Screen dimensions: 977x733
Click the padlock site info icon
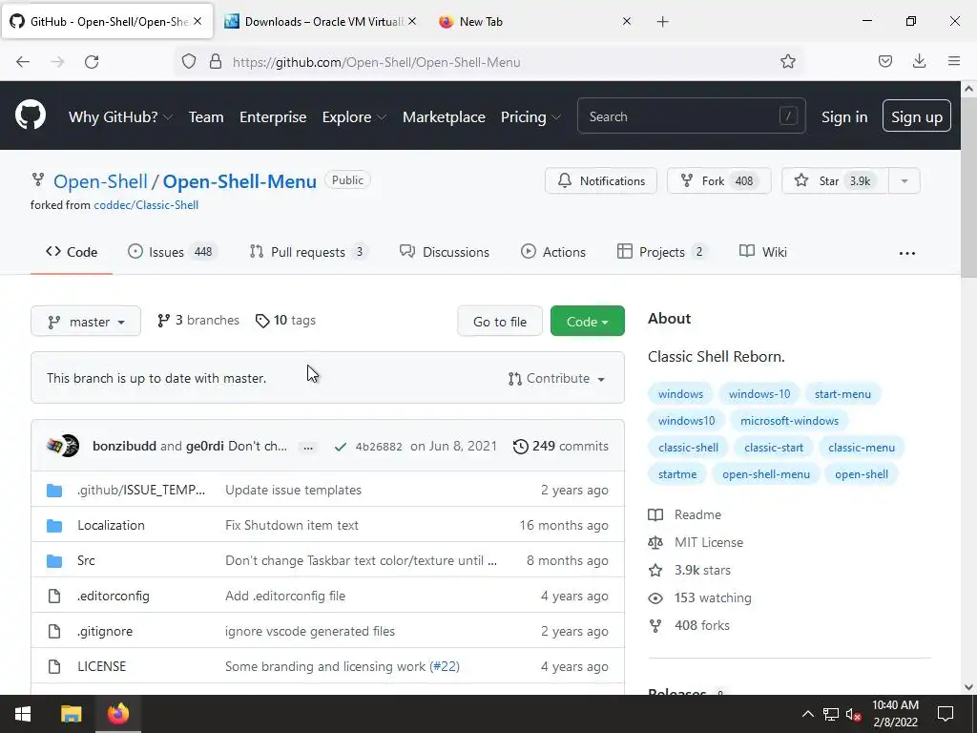coord(216,62)
